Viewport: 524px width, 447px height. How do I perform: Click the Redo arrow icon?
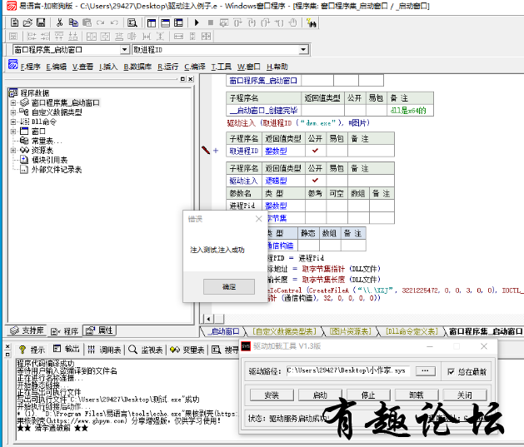(100, 22)
